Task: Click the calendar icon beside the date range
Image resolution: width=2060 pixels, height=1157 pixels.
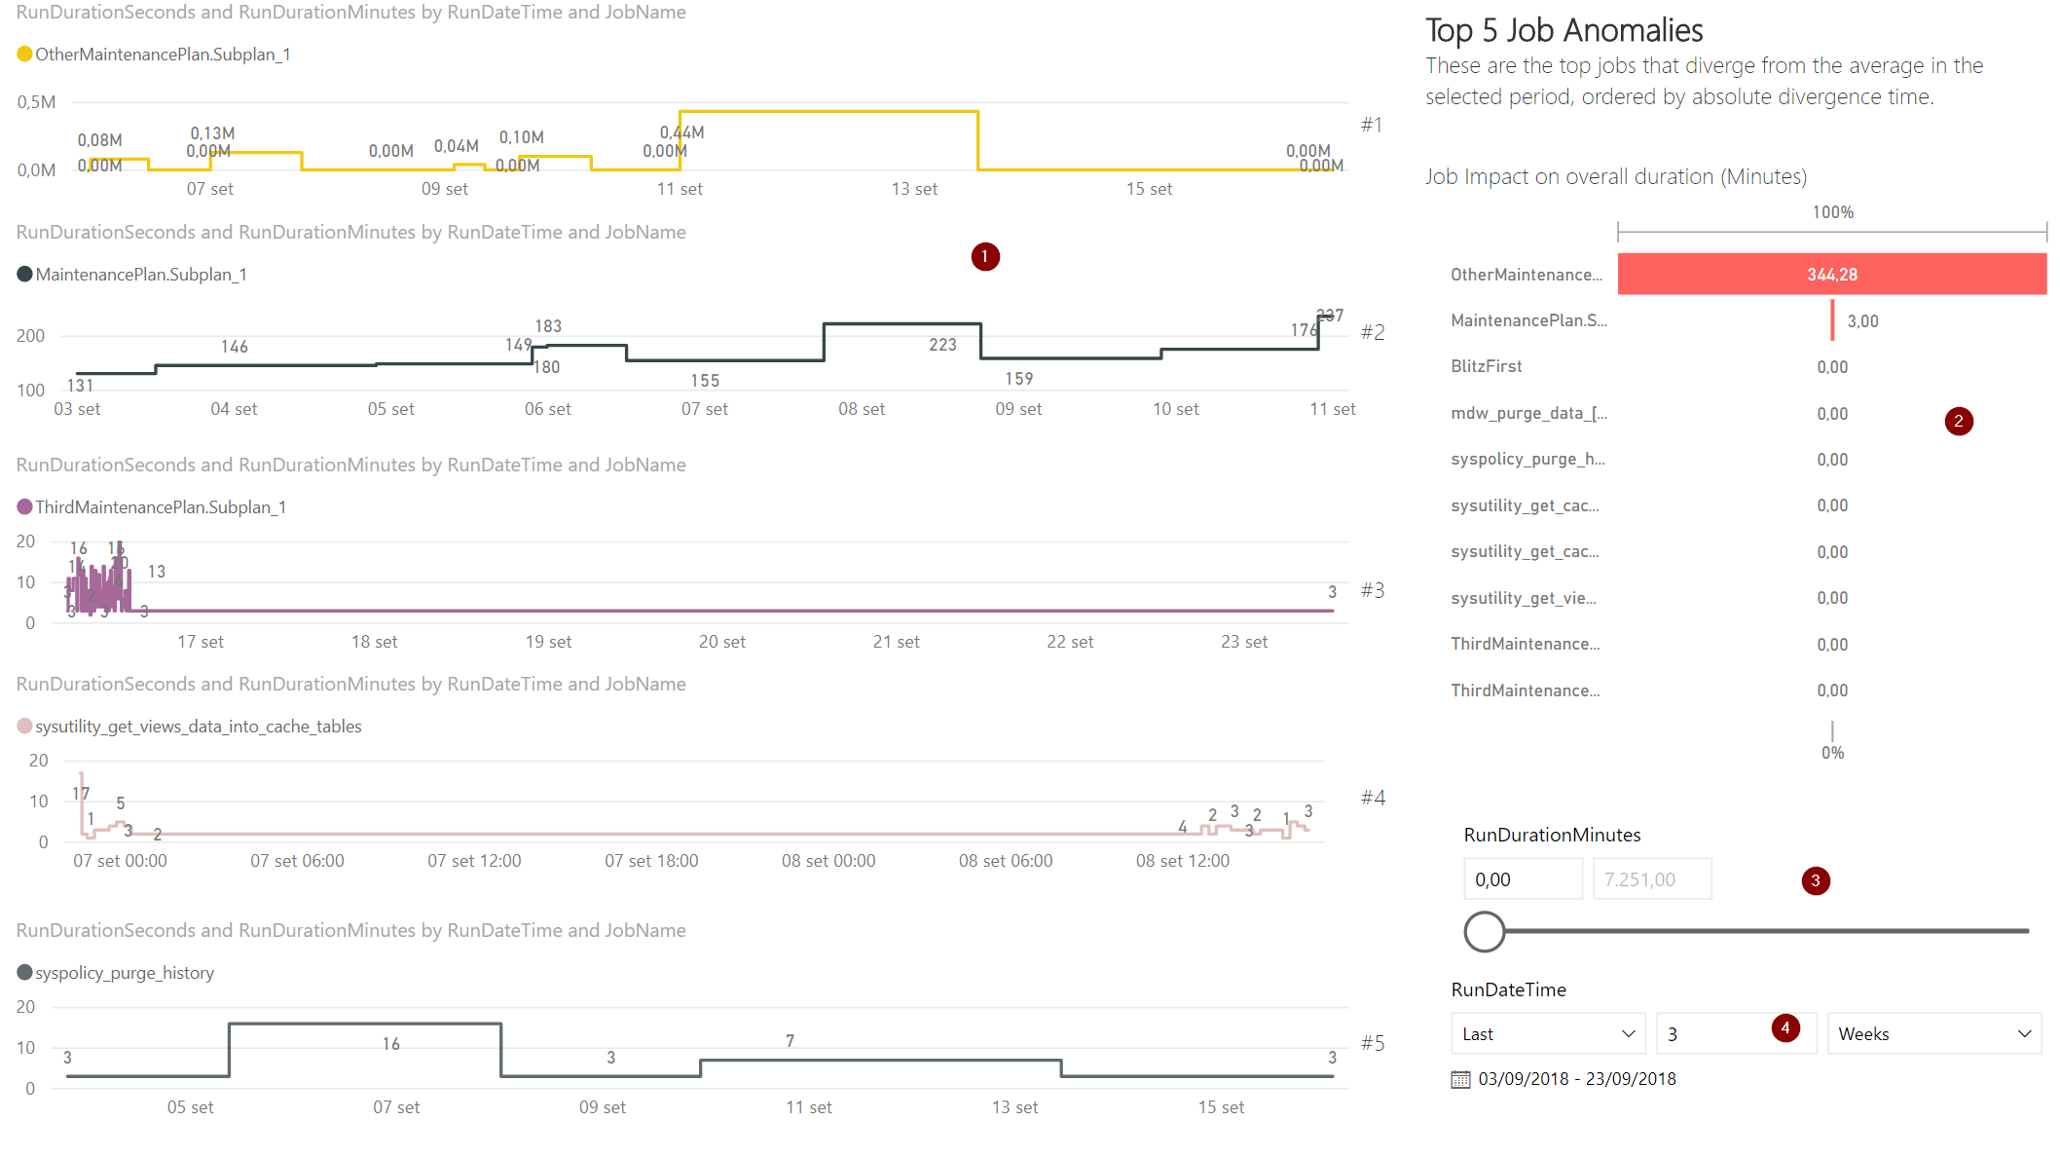Action: click(1460, 1079)
